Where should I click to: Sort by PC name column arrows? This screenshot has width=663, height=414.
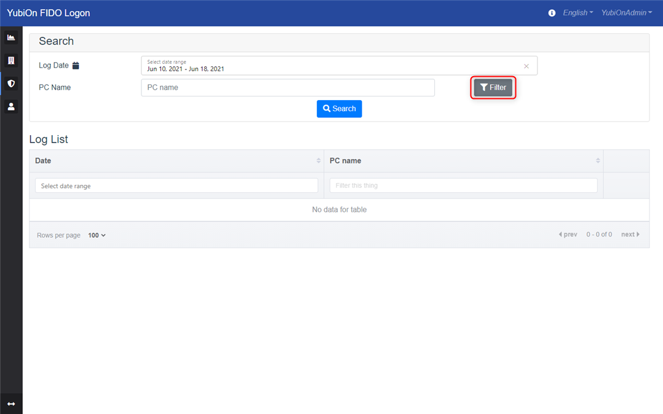598,160
